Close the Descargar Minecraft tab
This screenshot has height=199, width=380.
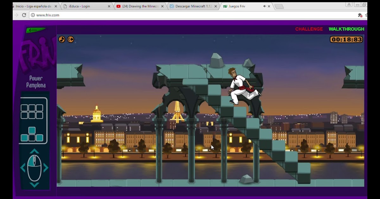pos(215,6)
